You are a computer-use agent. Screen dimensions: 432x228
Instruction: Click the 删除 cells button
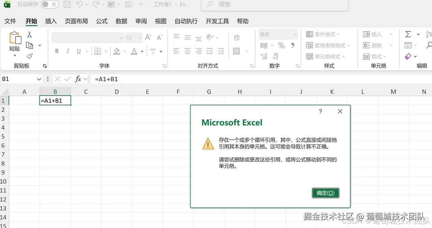tap(373, 45)
